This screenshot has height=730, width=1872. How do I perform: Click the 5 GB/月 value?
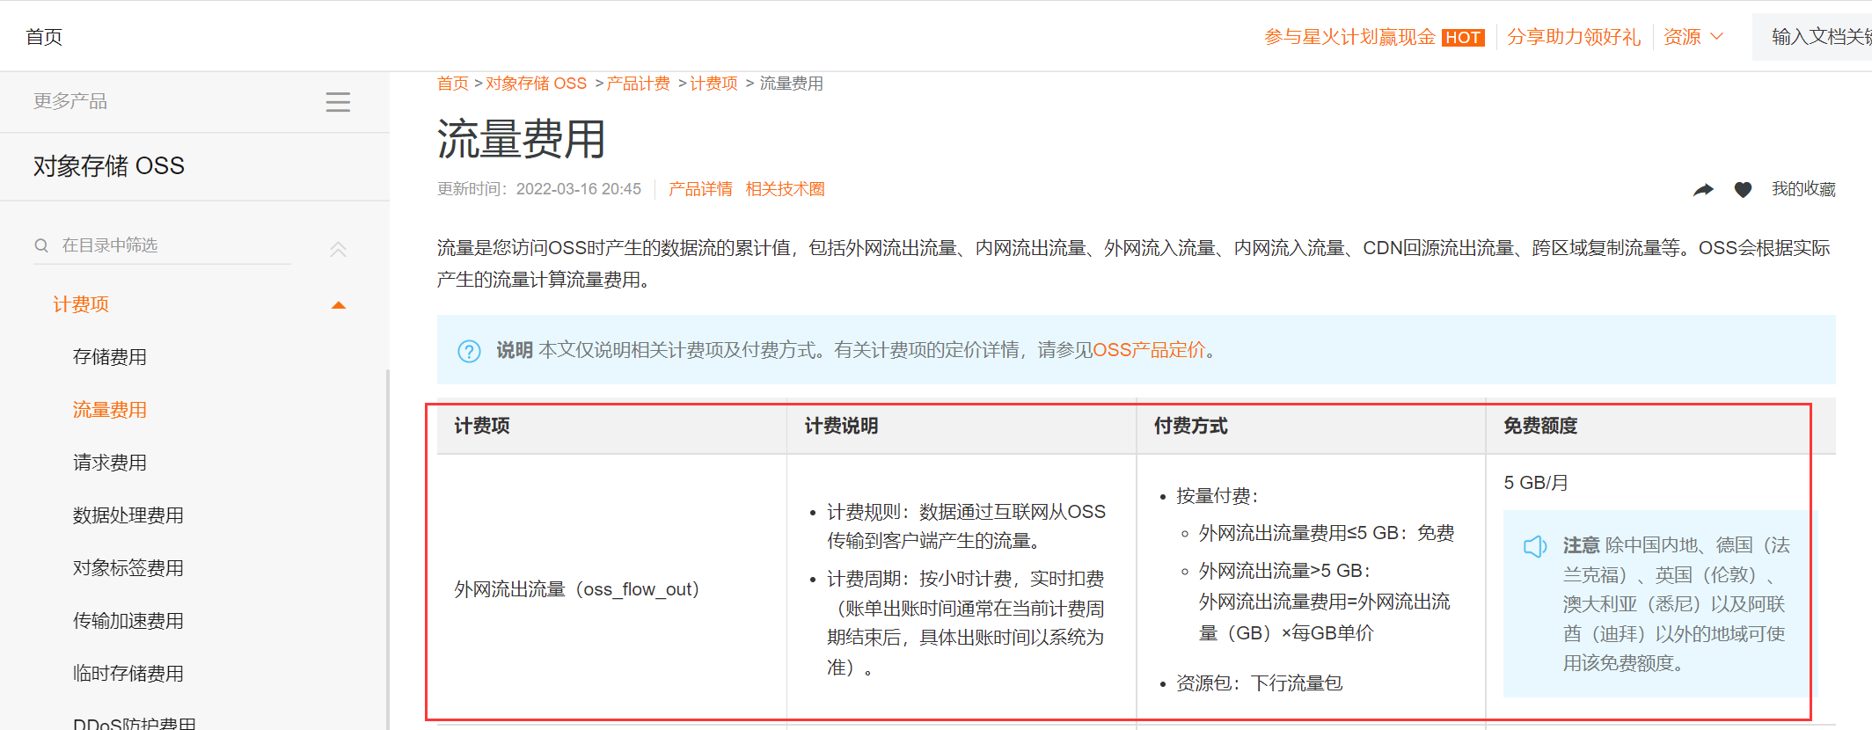point(1536,483)
